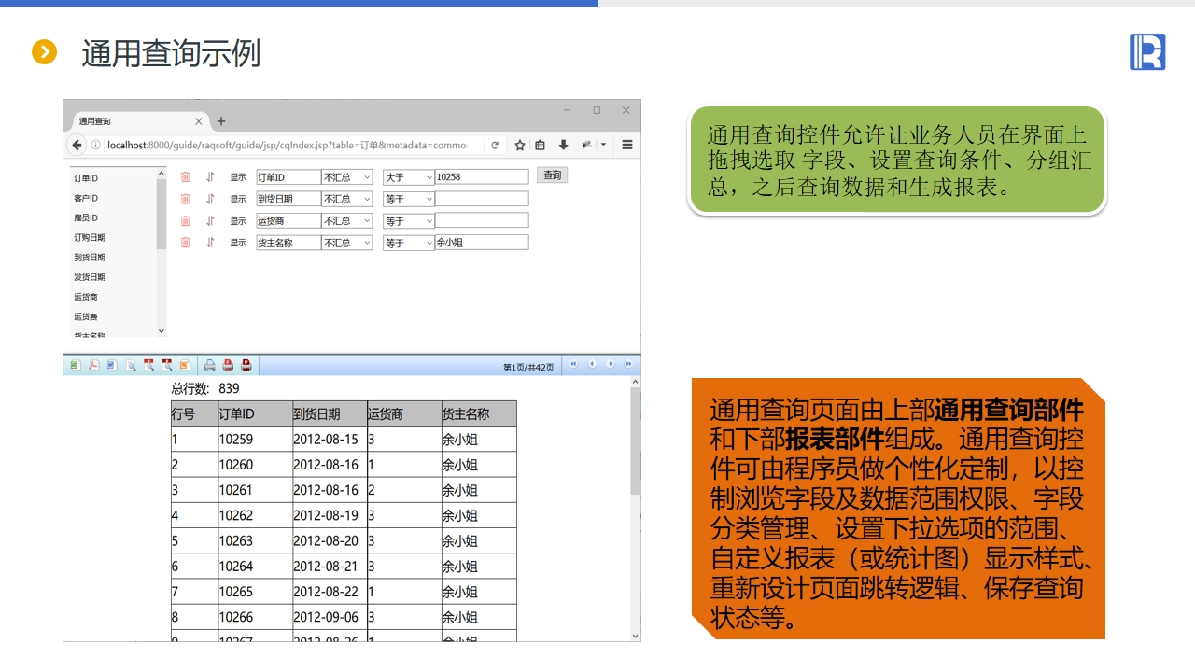This screenshot has height=672, width=1195.
Task: Open the 不汇总 dropdown on the 货主名称 row
Action: tap(347, 243)
